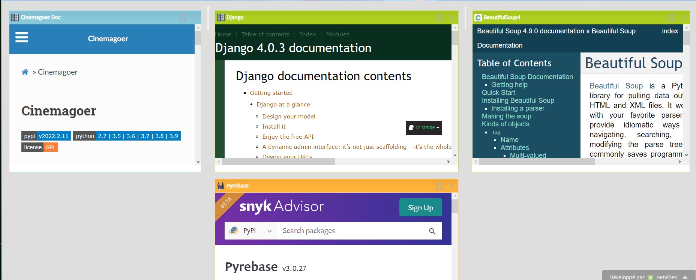The width and height of the screenshot is (696, 280).
Task: Click scroll-down arrow in Cinemagoer widget scrollbar
Action: 198,162
